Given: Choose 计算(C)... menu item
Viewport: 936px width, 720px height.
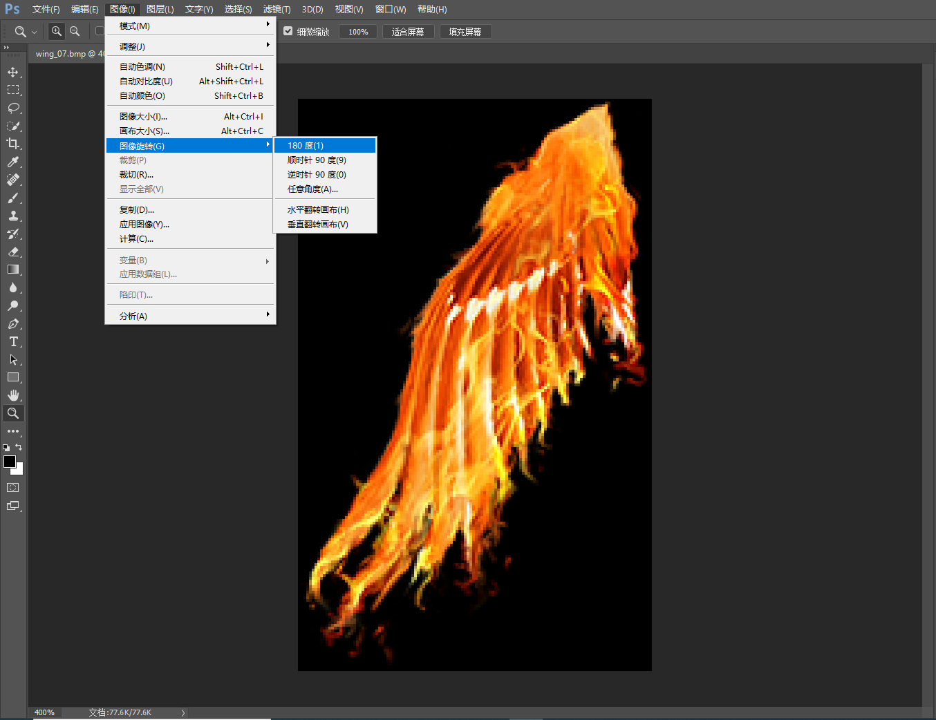Looking at the screenshot, I should [x=190, y=238].
